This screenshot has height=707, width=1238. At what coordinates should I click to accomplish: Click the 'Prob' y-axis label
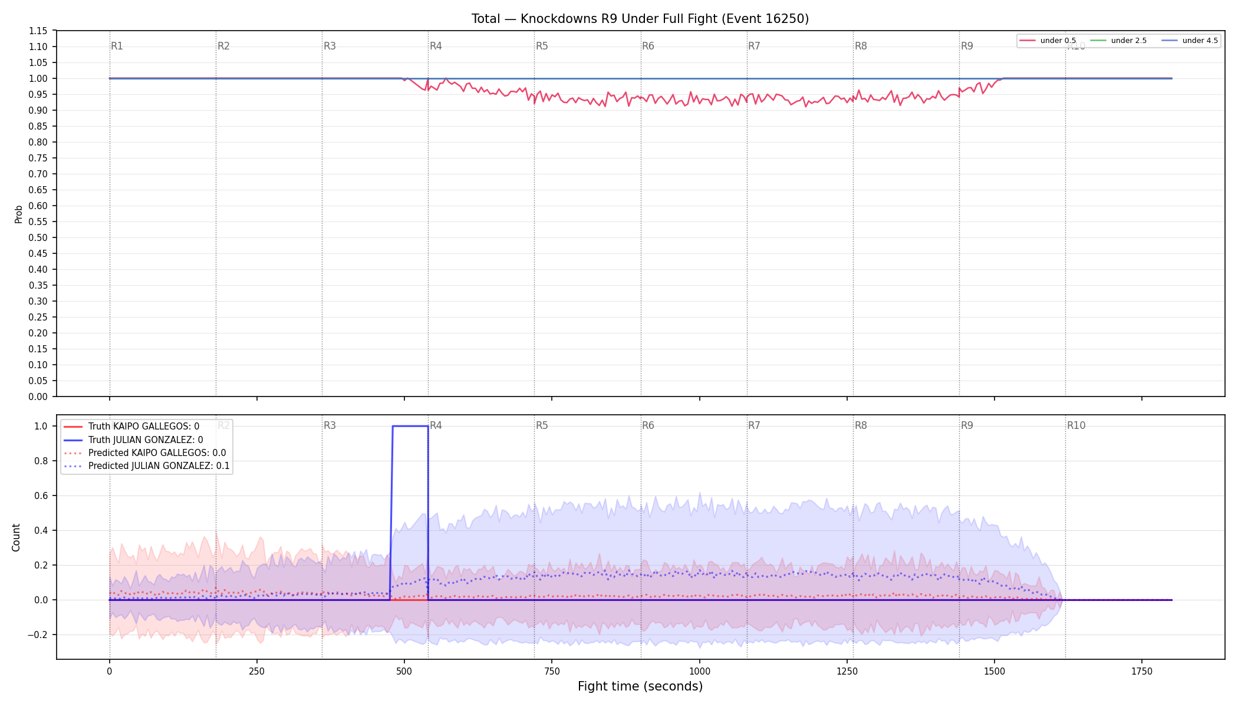tap(18, 214)
